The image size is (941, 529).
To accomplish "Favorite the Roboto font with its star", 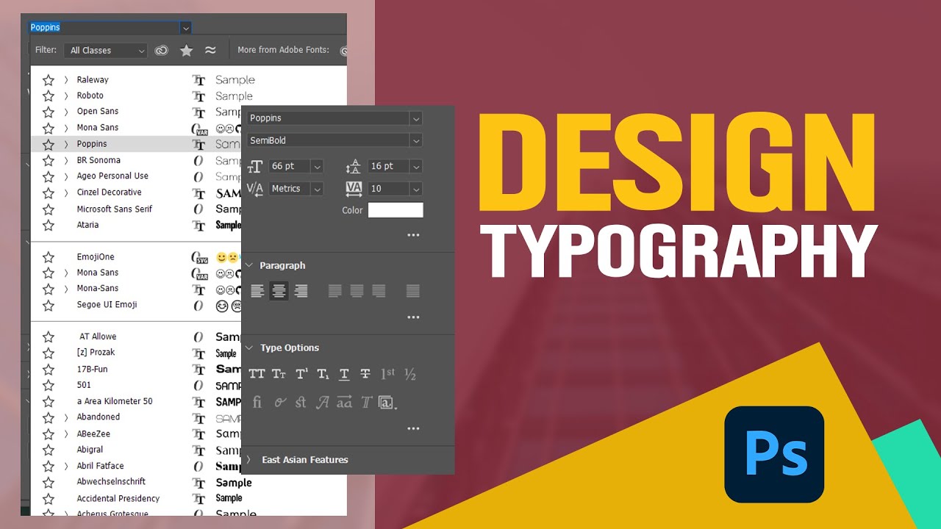I will point(49,96).
